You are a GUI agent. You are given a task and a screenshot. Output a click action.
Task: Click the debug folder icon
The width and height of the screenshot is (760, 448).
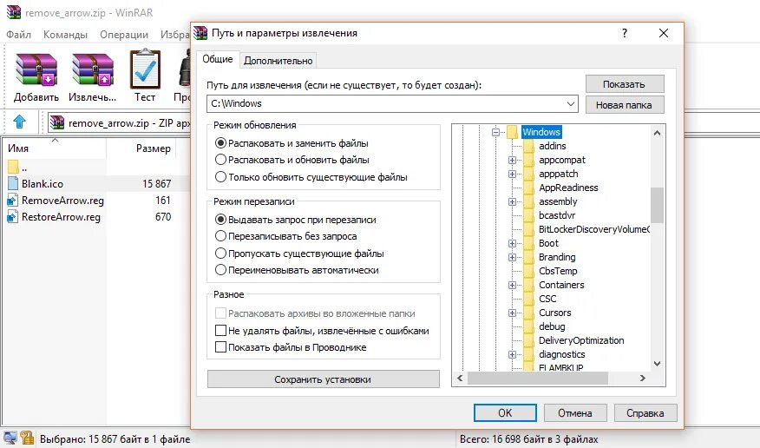click(529, 326)
